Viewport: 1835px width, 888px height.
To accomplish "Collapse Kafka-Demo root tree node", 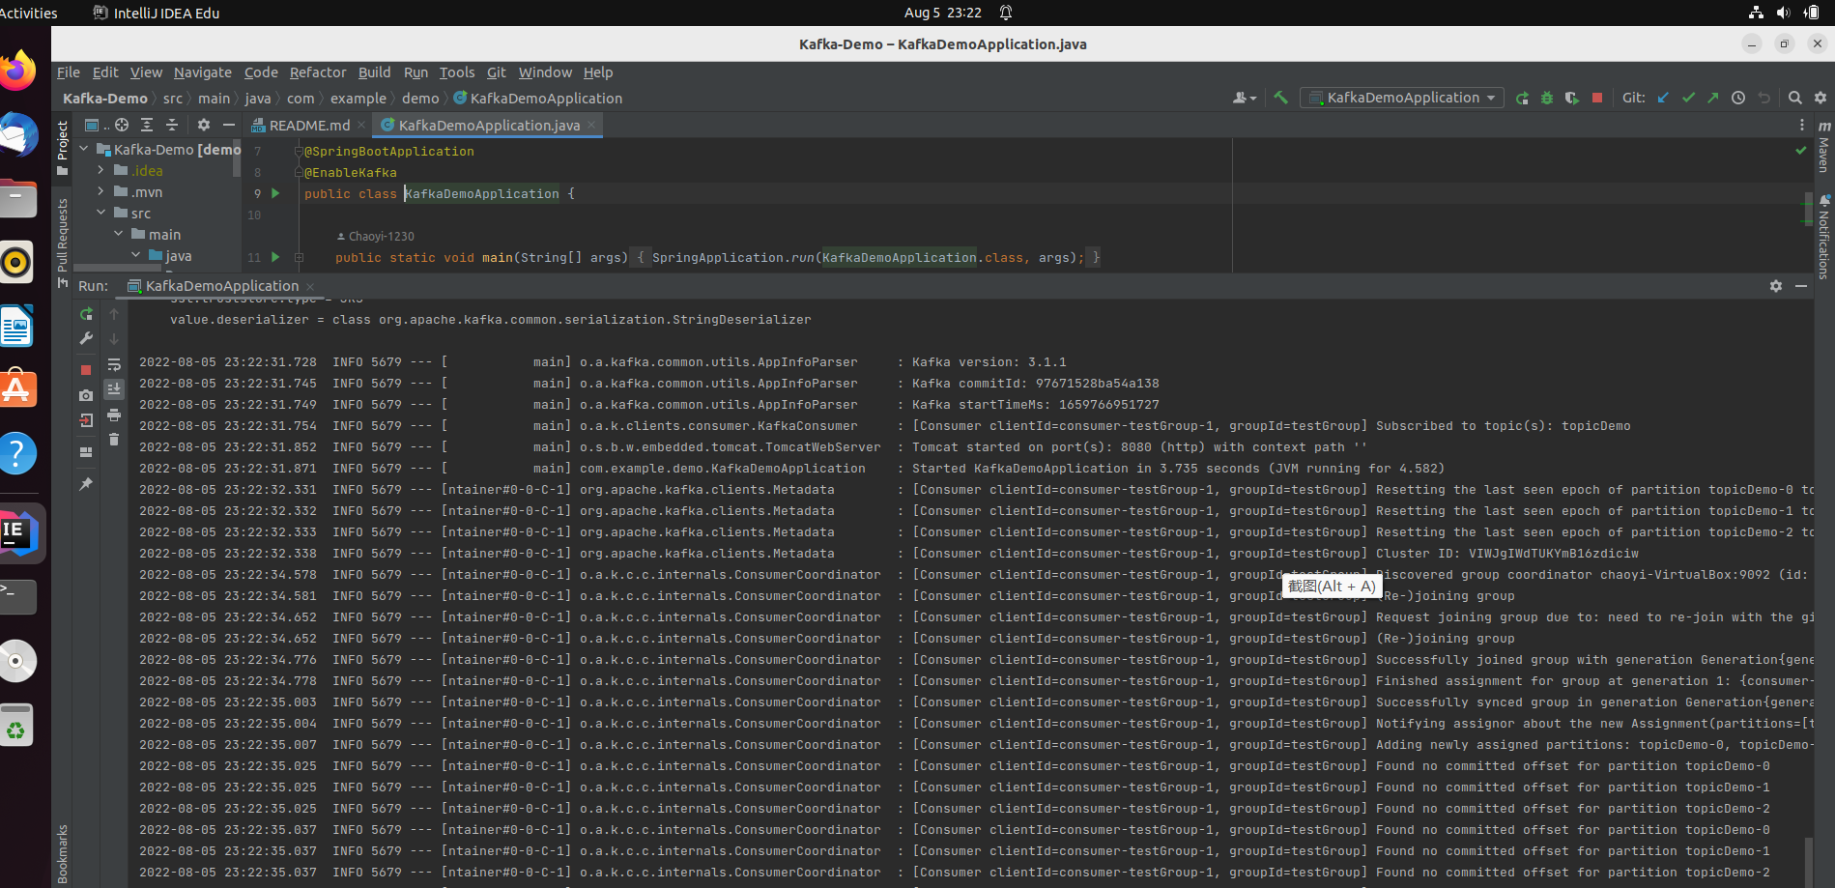I will click(x=84, y=150).
